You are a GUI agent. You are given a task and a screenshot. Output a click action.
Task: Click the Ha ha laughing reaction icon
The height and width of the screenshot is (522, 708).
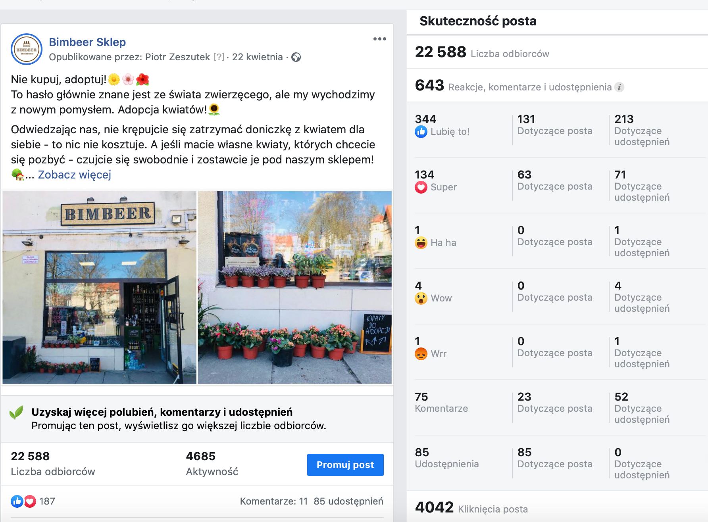(x=421, y=243)
